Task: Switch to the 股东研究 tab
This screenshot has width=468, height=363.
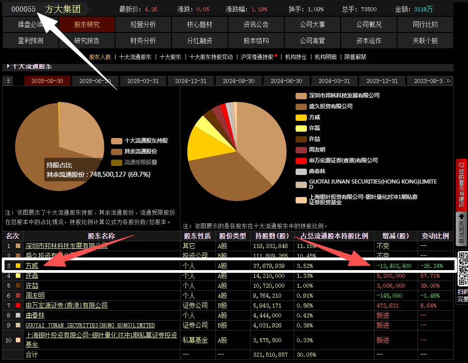Action: click(87, 24)
